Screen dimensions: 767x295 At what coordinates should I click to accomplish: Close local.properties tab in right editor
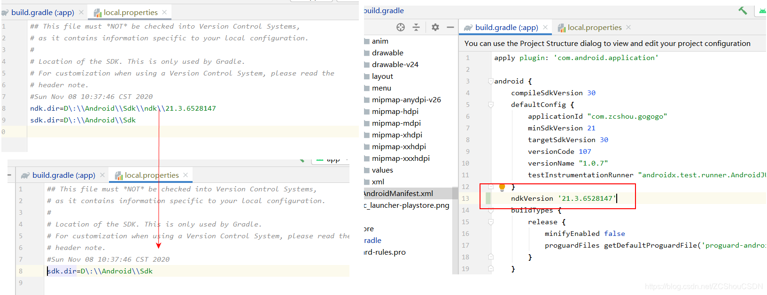tap(628, 27)
